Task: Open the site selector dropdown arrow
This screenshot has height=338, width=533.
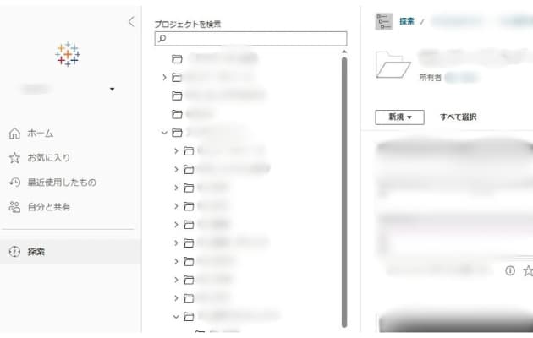Action: [113, 90]
